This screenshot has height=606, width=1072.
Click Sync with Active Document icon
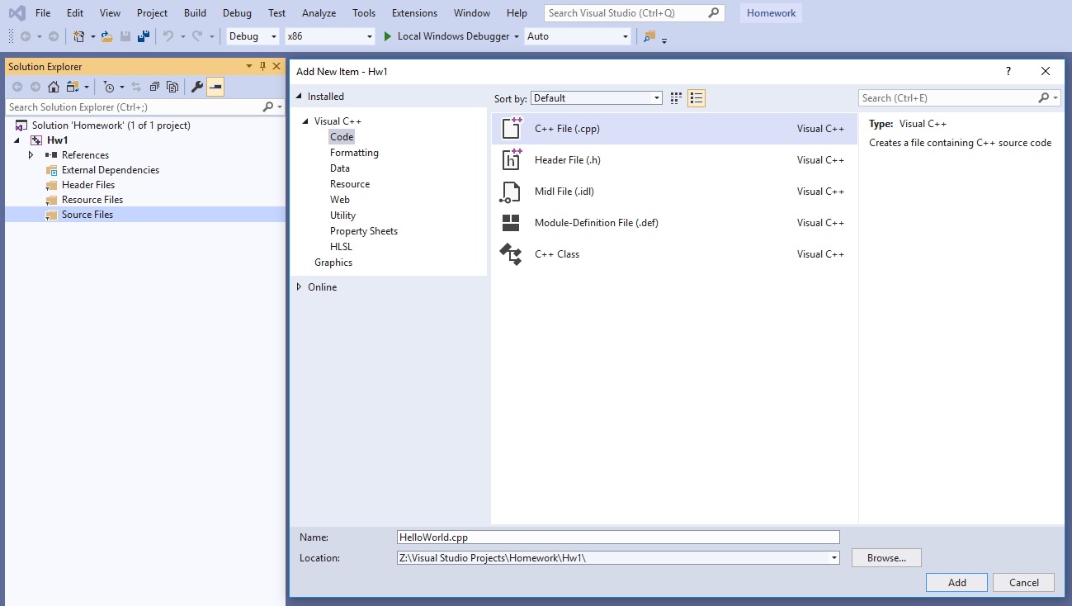pos(136,87)
